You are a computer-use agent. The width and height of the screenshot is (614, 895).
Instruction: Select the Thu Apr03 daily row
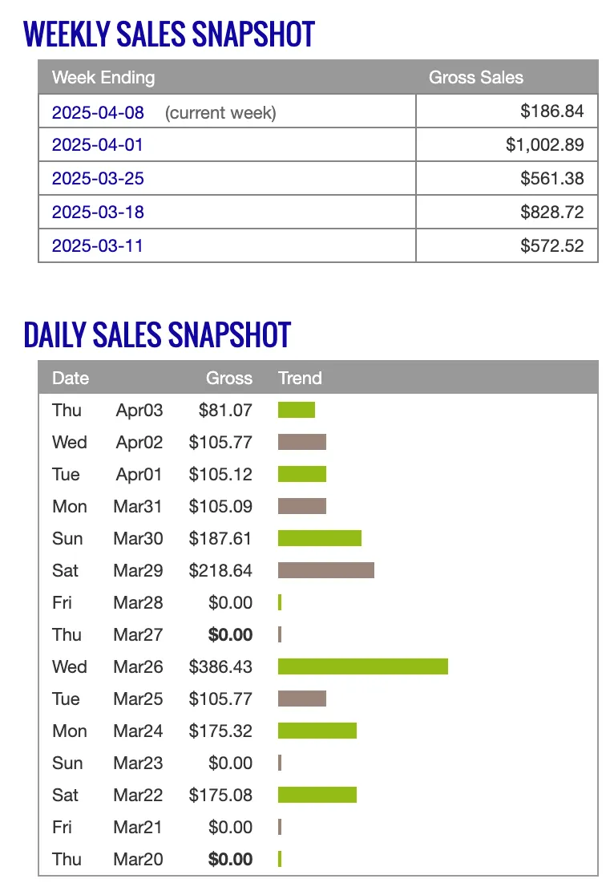click(318, 410)
